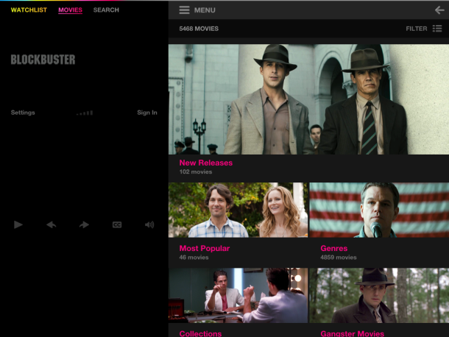449x337 pixels.
Task: Click the MENU label
Action: (x=205, y=10)
